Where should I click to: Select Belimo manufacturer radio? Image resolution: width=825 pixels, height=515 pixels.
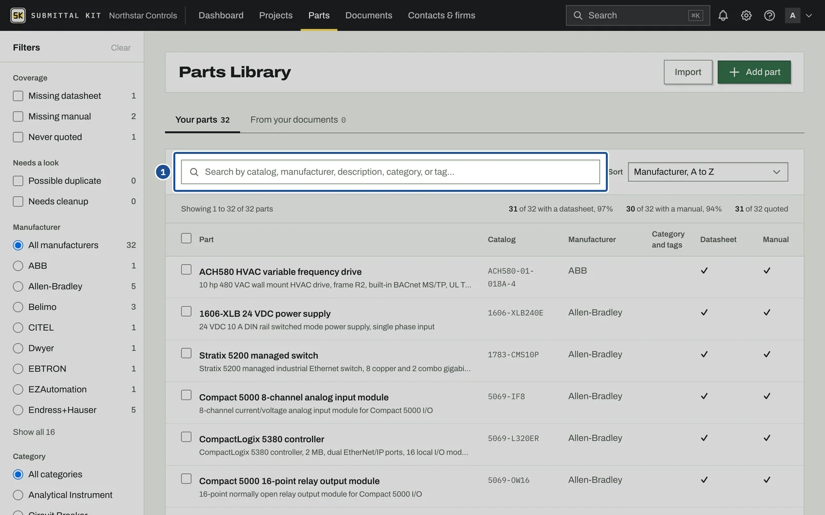[18, 307]
